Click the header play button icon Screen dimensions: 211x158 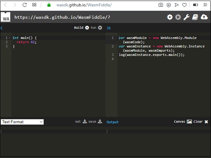(178, 17)
